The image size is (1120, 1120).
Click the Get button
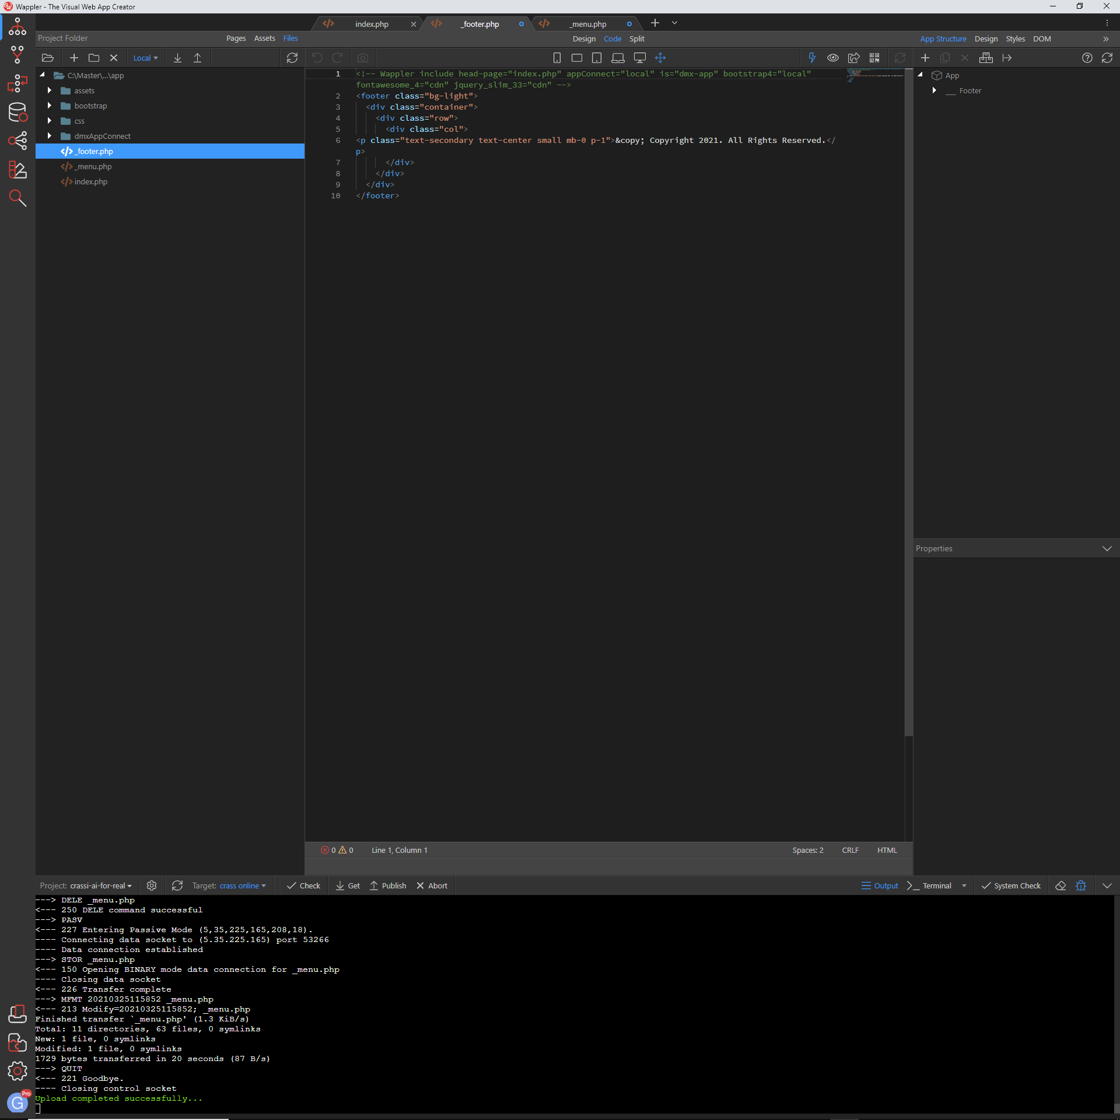(348, 885)
